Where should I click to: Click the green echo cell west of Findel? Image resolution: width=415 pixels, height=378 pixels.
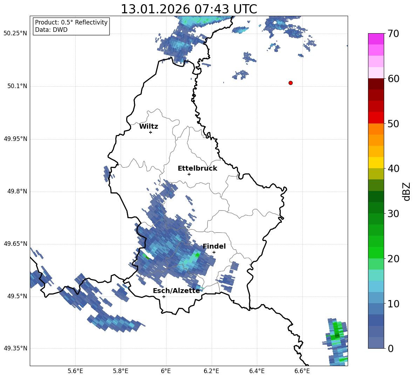[197, 255]
